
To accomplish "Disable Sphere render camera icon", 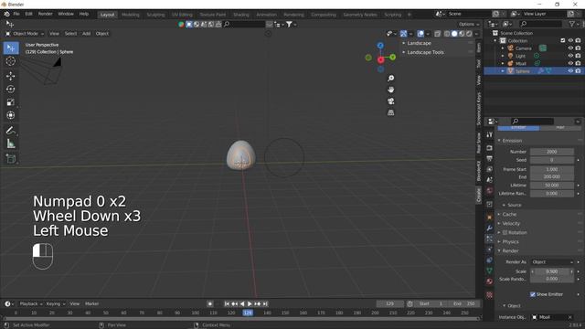I will (x=578, y=71).
